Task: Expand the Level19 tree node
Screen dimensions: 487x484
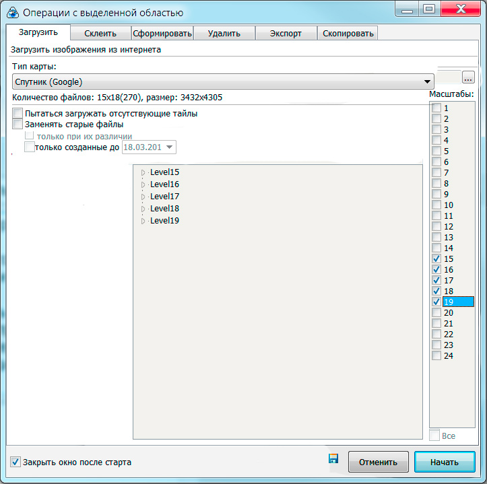Action: [x=143, y=221]
